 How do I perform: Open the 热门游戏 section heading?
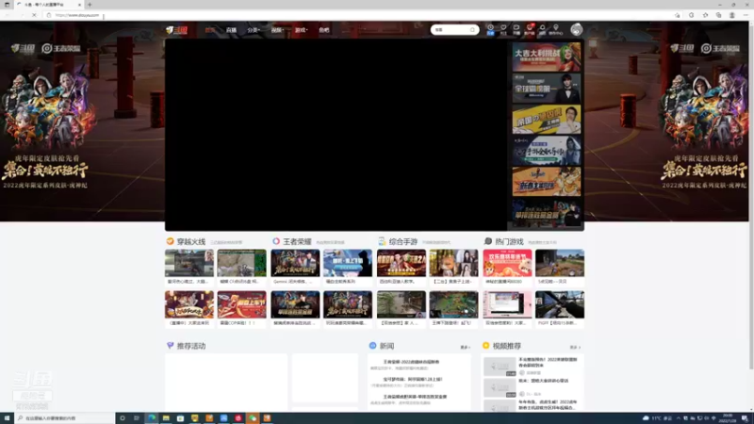(509, 241)
